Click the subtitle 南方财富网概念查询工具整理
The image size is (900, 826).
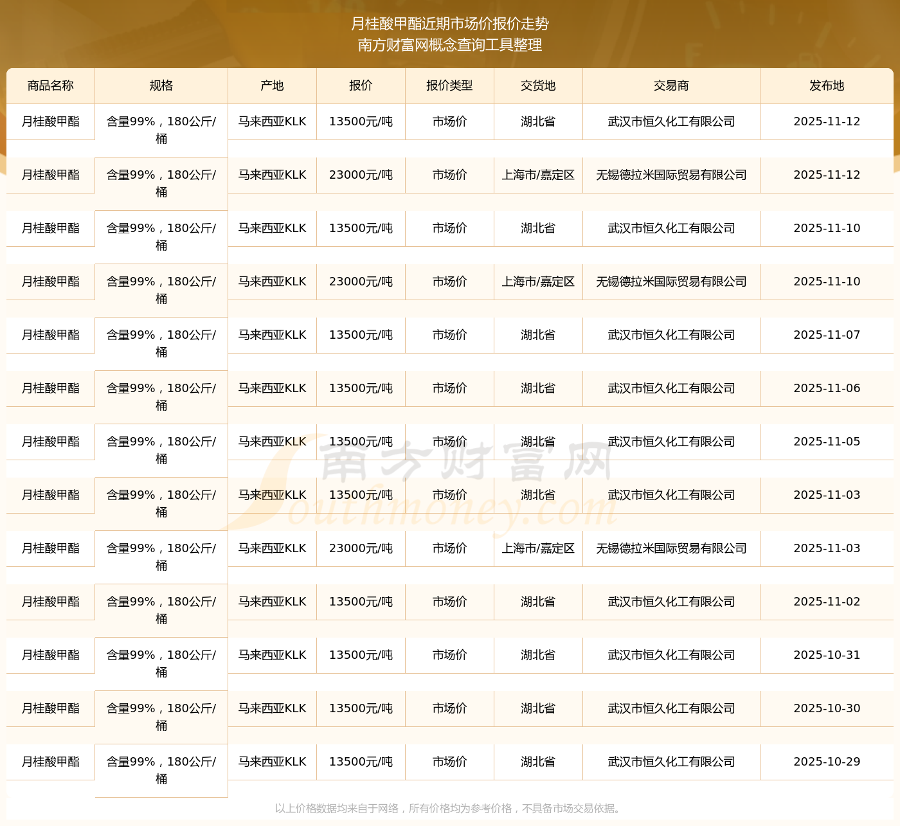pyautogui.click(x=450, y=45)
